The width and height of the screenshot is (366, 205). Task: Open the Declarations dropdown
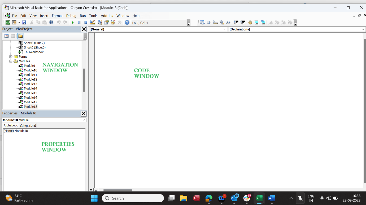pos(363,29)
